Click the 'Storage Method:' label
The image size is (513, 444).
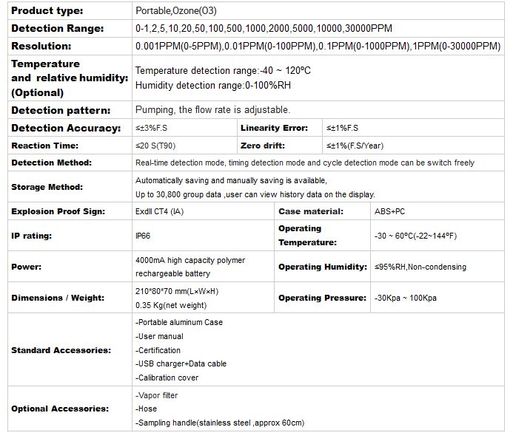coord(47,187)
